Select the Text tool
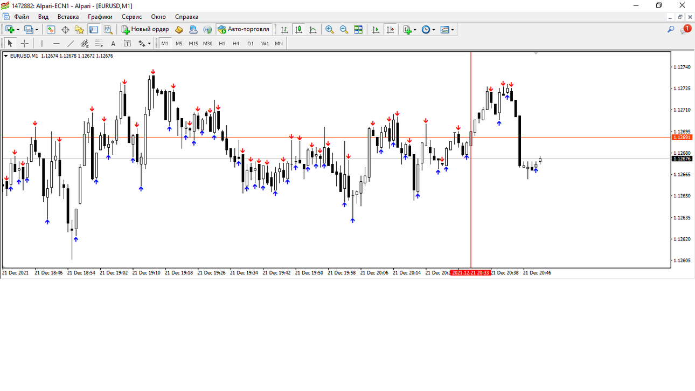695x391 pixels. (113, 44)
